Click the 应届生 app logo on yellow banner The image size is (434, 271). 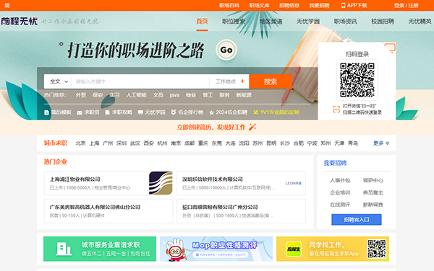pyautogui.click(x=294, y=249)
